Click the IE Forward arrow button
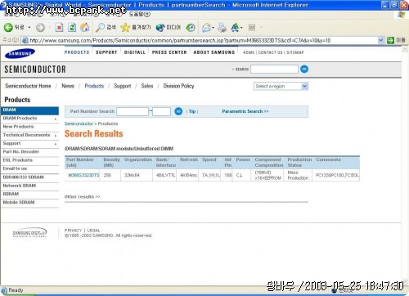Screen dimensions: 409x296 (40, 28)
